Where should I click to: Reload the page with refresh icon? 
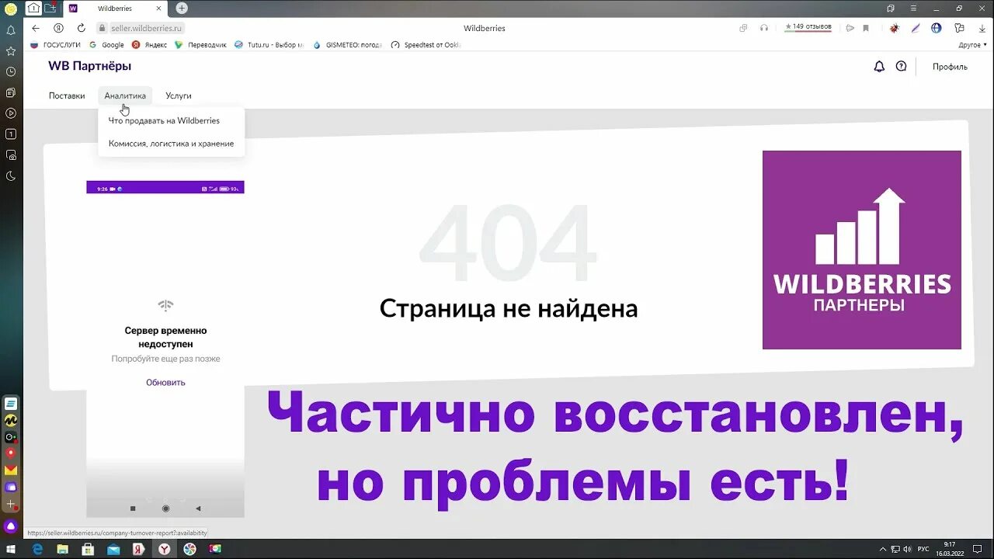(x=81, y=28)
